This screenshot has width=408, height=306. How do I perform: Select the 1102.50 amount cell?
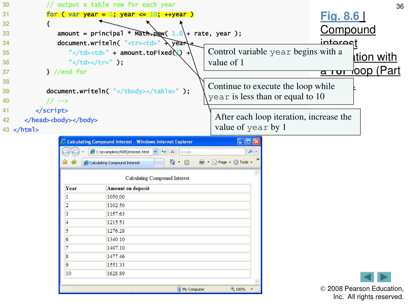pyautogui.click(x=178, y=205)
